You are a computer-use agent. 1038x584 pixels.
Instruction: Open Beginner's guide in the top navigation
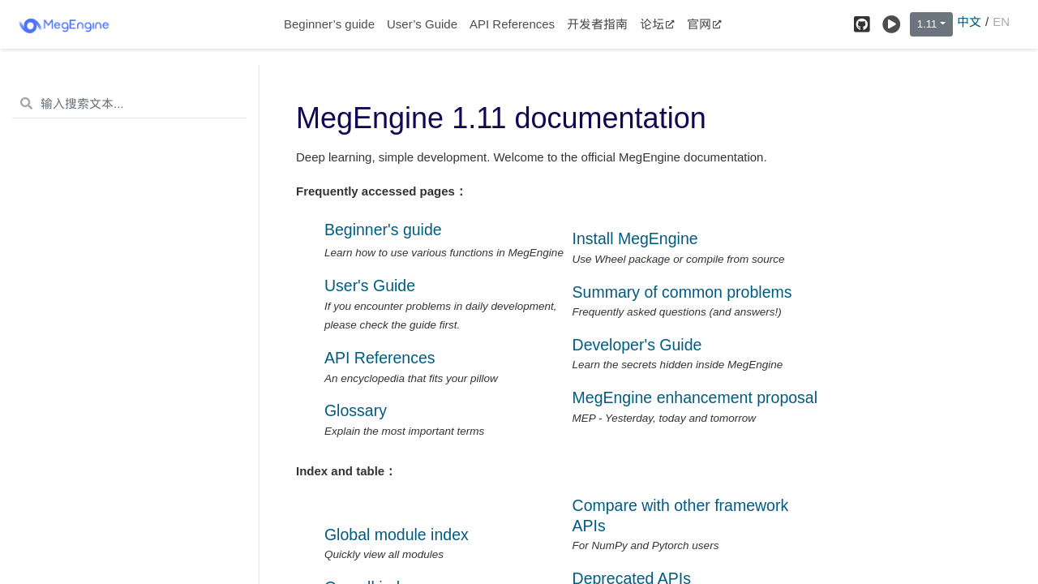tap(329, 24)
